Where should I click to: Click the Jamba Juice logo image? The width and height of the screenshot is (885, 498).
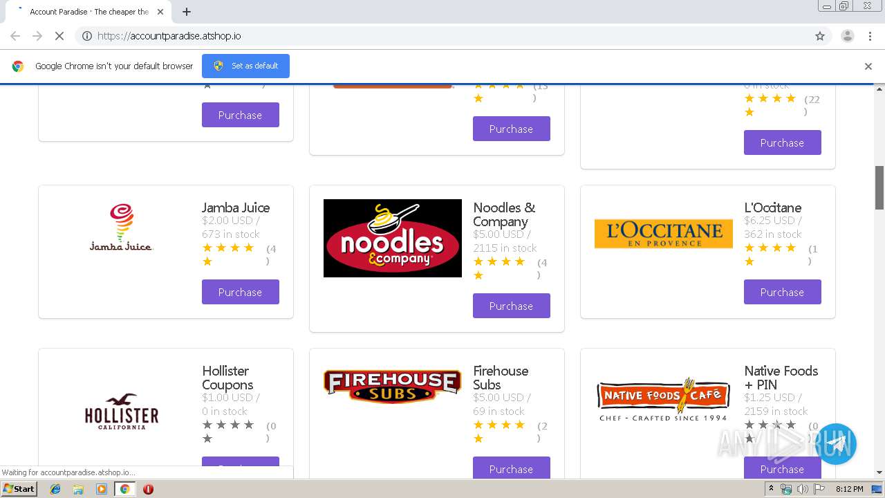click(x=121, y=227)
